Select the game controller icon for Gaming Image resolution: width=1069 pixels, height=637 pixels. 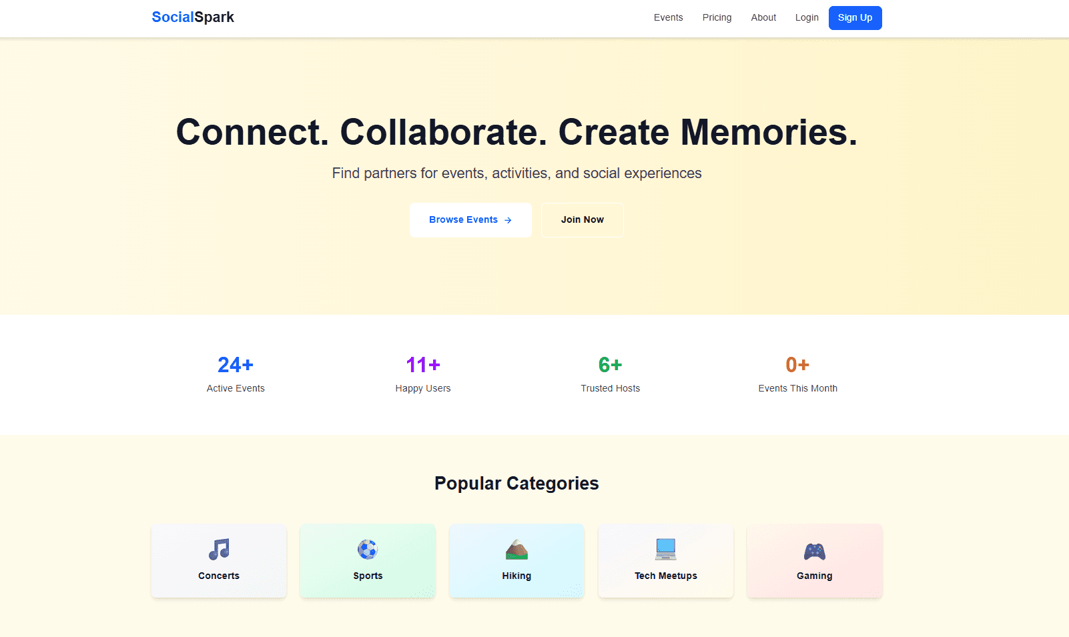tap(814, 550)
